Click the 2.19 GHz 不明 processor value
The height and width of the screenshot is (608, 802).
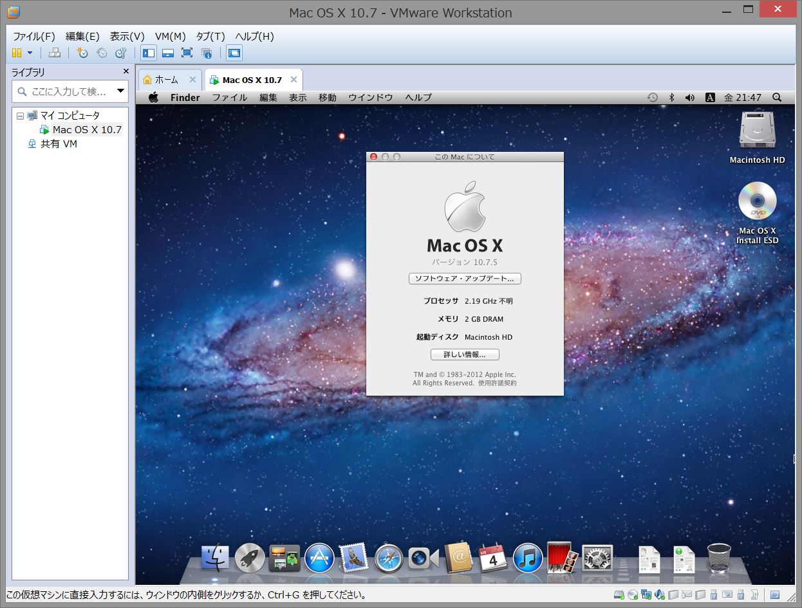point(489,301)
